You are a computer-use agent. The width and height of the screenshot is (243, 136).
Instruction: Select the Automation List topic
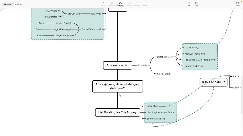[x=117, y=65]
